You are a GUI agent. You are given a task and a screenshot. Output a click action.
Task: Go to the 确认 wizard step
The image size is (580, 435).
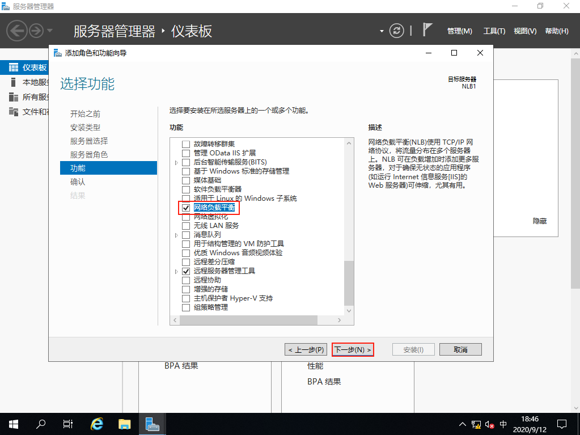(x=78, y=181)
